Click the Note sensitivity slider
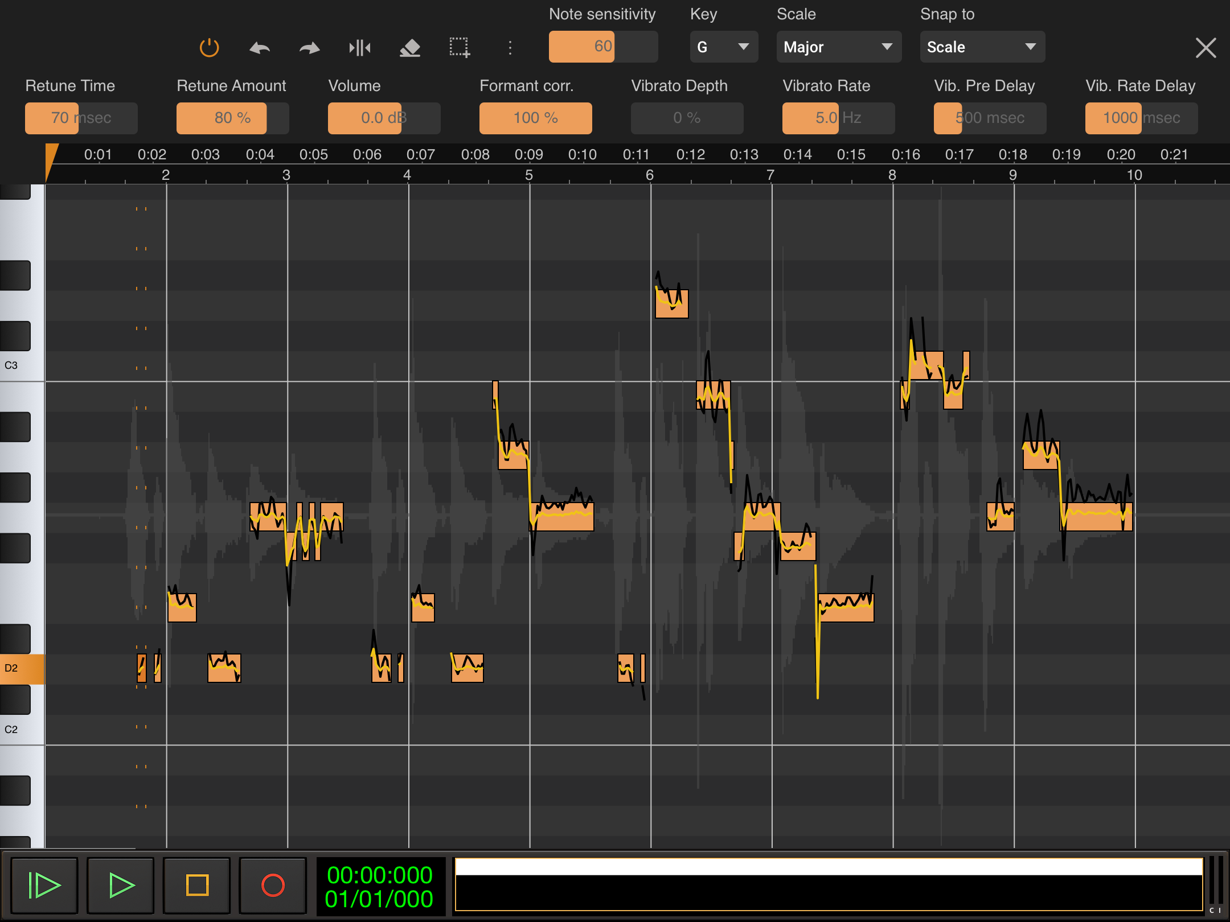 [603, 47]
